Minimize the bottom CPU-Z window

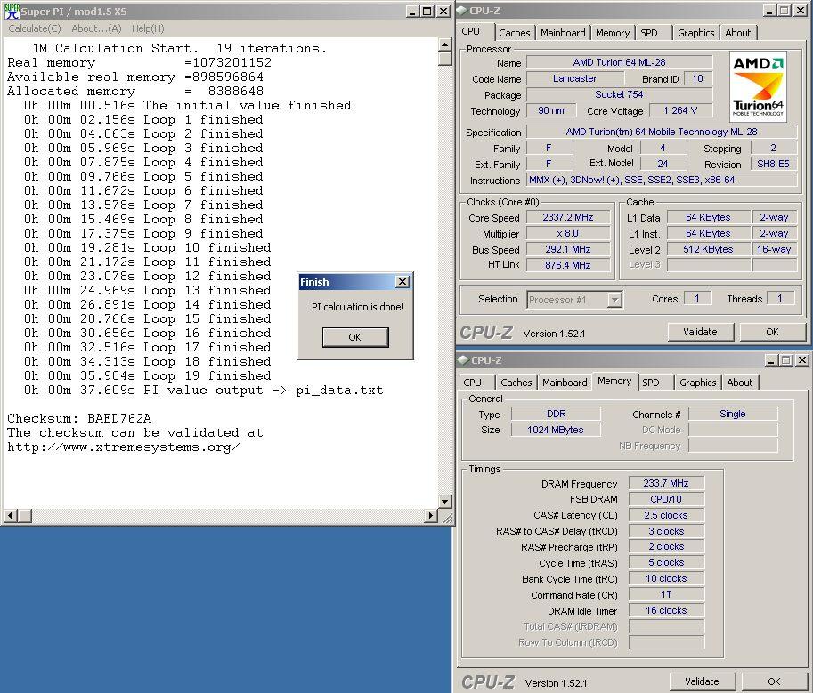click(771, 360)
